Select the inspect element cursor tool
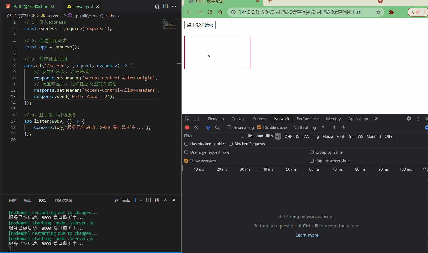The height and width of the screenshot is (253, 428). [x=187, y=119]
